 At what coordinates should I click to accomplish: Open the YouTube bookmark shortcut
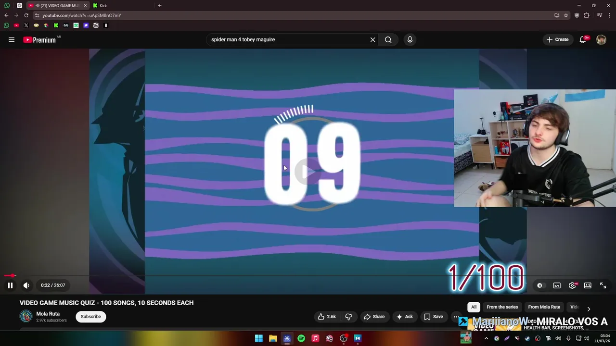coord(16,25)
